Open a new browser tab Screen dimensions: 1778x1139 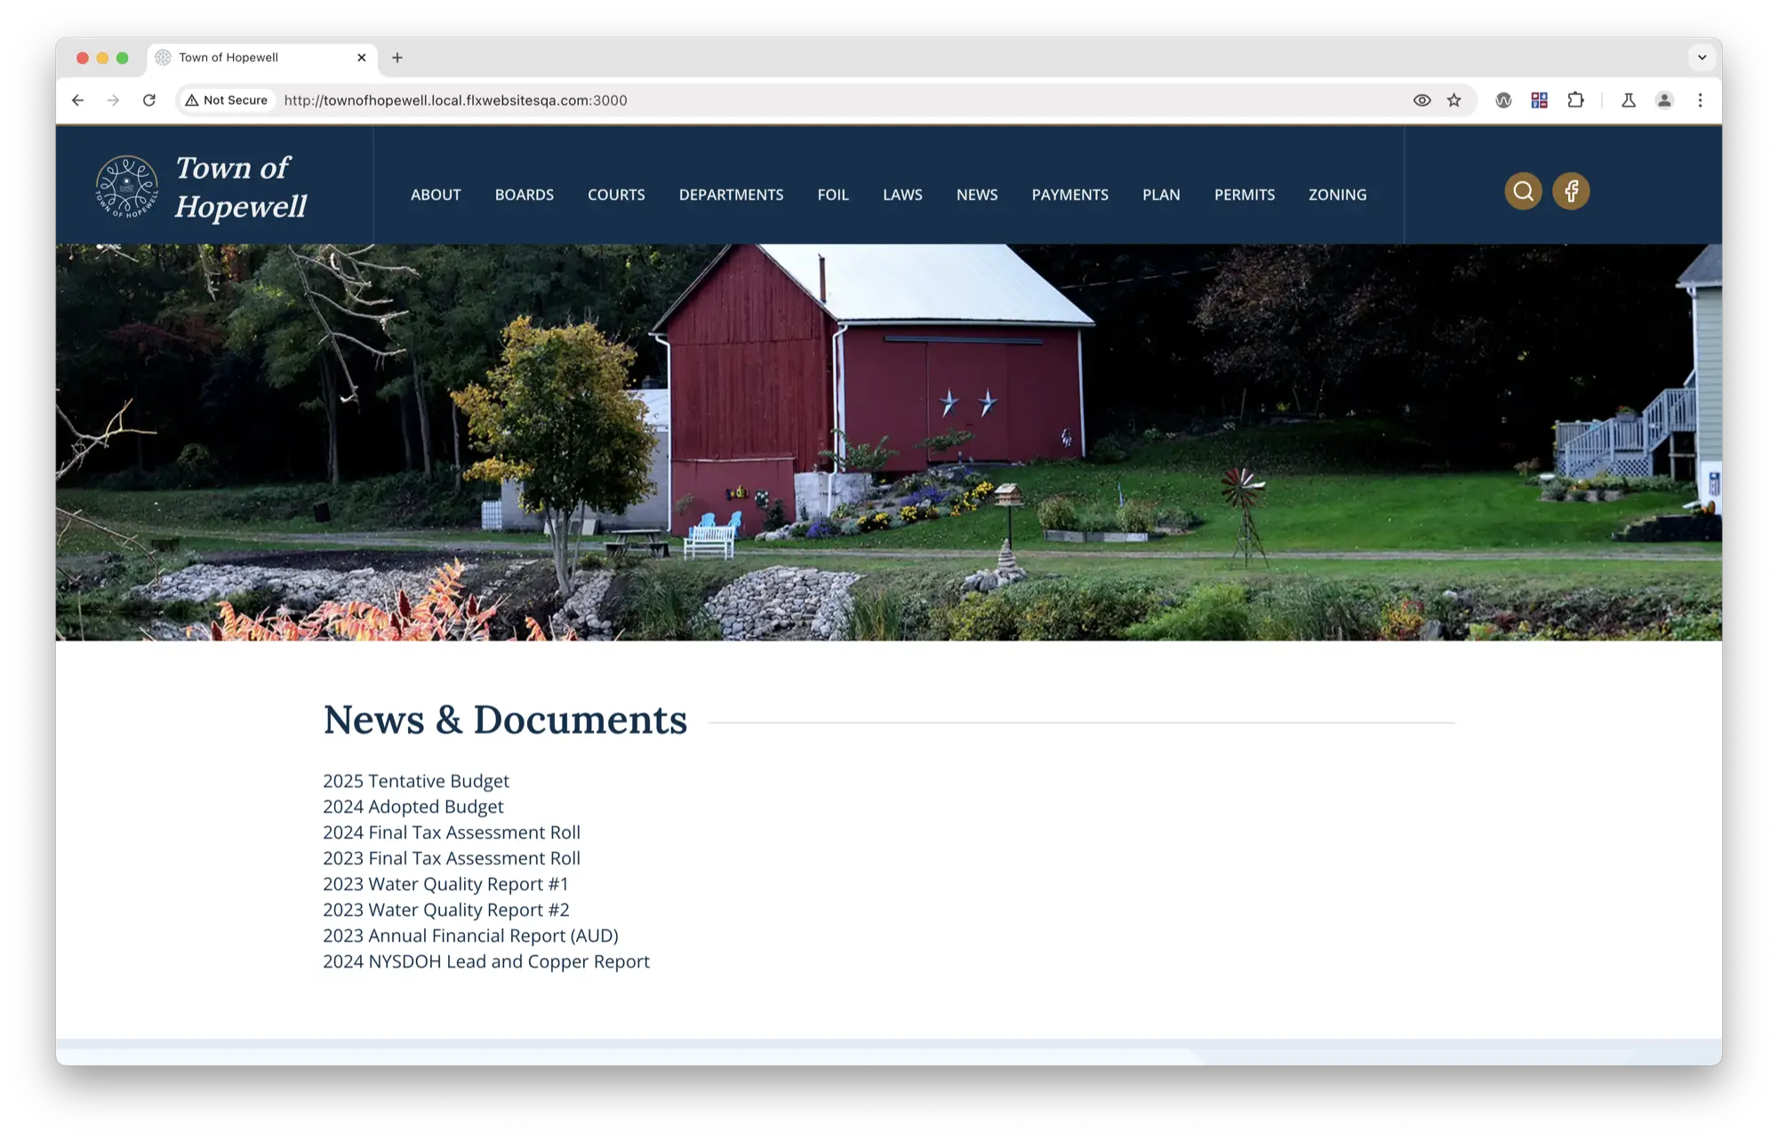pyautogui.click(x=397, y=58)
